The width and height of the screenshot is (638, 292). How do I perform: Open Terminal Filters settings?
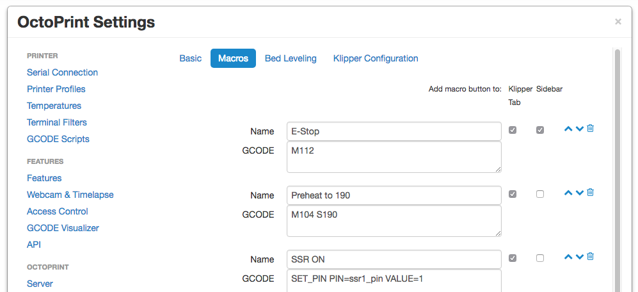[57, 122]
